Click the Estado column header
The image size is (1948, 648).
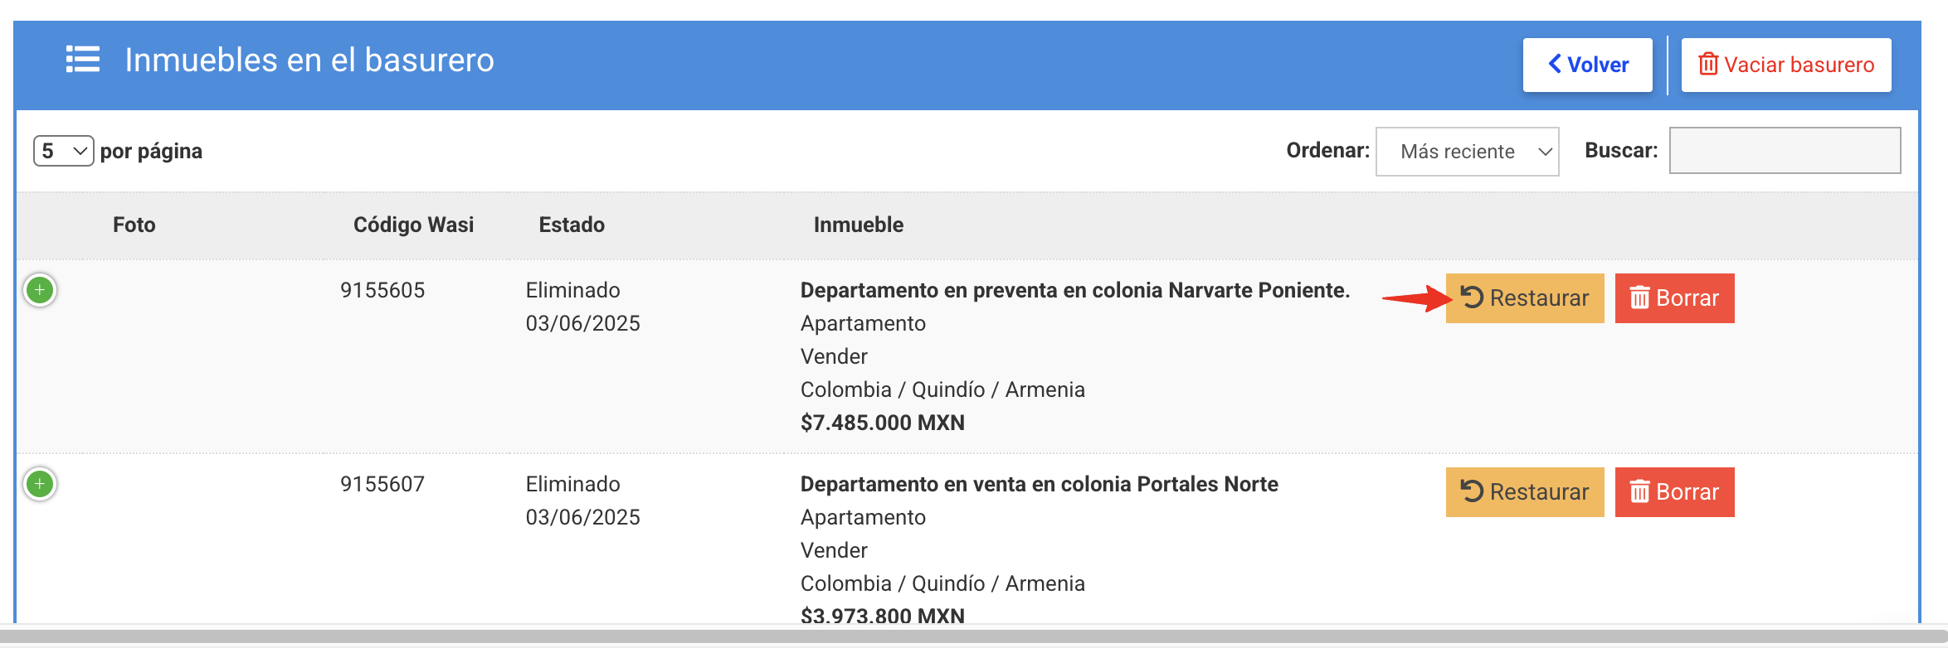(572, 225)
